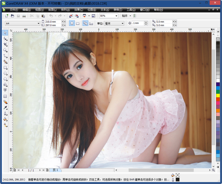Image resolution: width=222 pixels, height=184 pixels.
Task: Open the units dropdown
Action: 123,24
